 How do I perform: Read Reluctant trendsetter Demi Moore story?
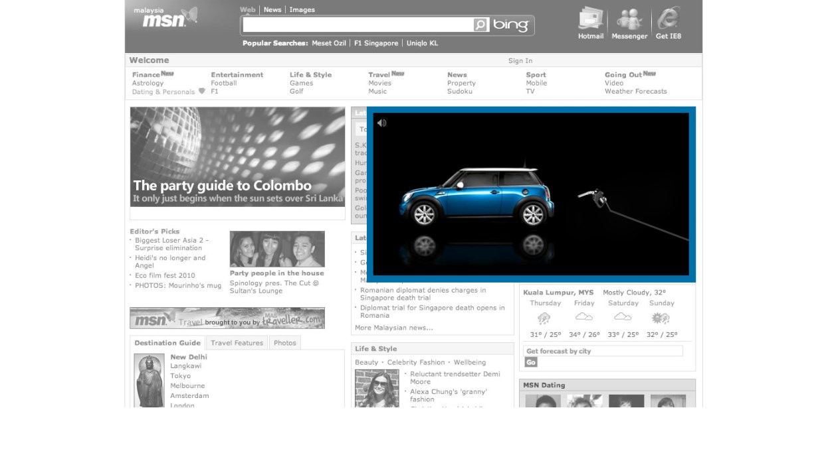point(455,378)
